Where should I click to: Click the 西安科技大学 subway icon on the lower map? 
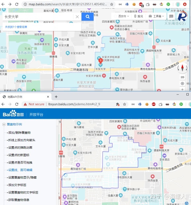click(161, 146)
